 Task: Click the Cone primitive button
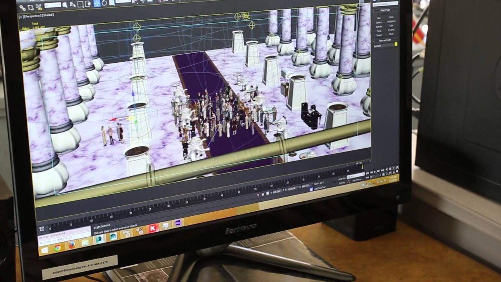[391, 17]
